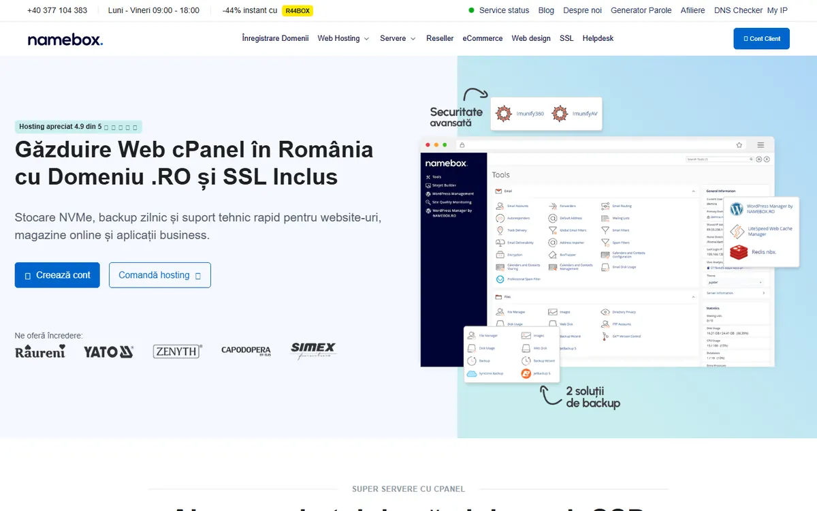Click the SIMEX client logo
Viewport: 817px width, 511px height.
314,350
